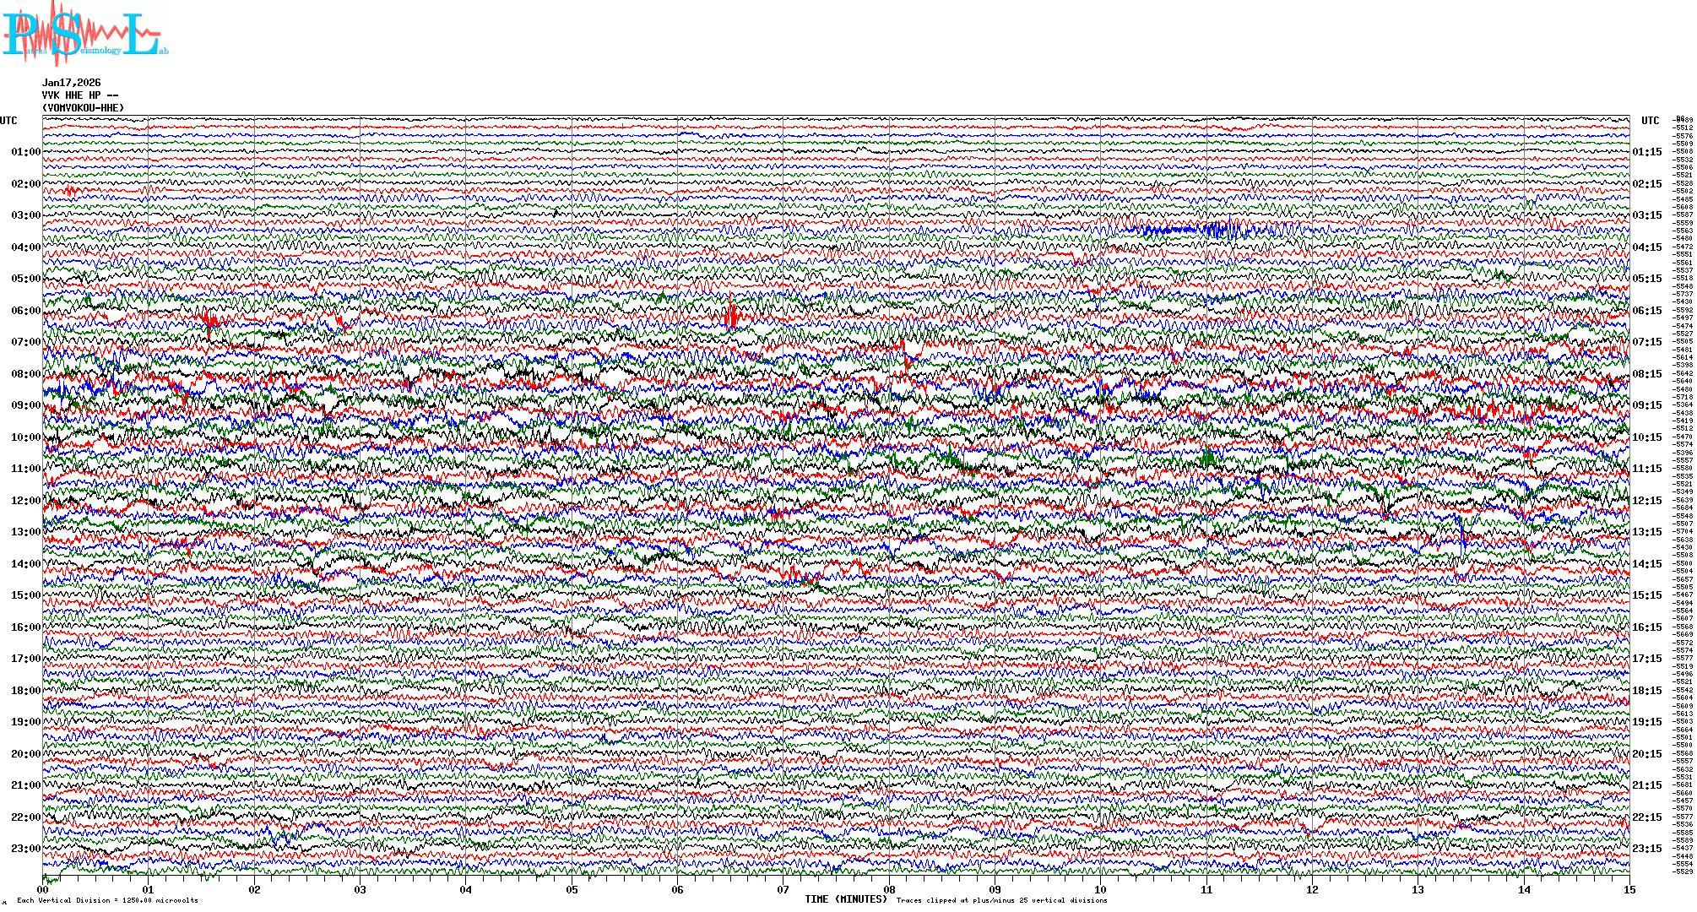1697x912 pixels.
Task: Click the 19:15 time label on right
Action: point(1646,722)
